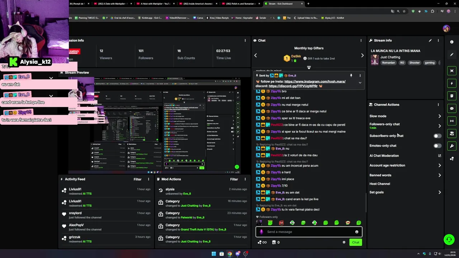Expand Account age restriction options
459x258 pixels.
(x=440, y=166)
